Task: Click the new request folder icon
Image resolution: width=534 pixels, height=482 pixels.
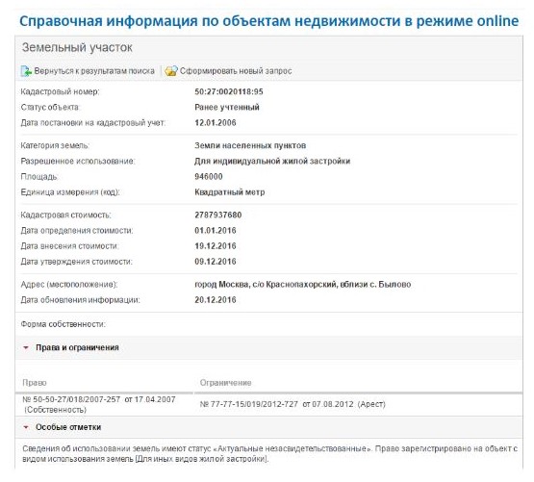Action: 171,71
